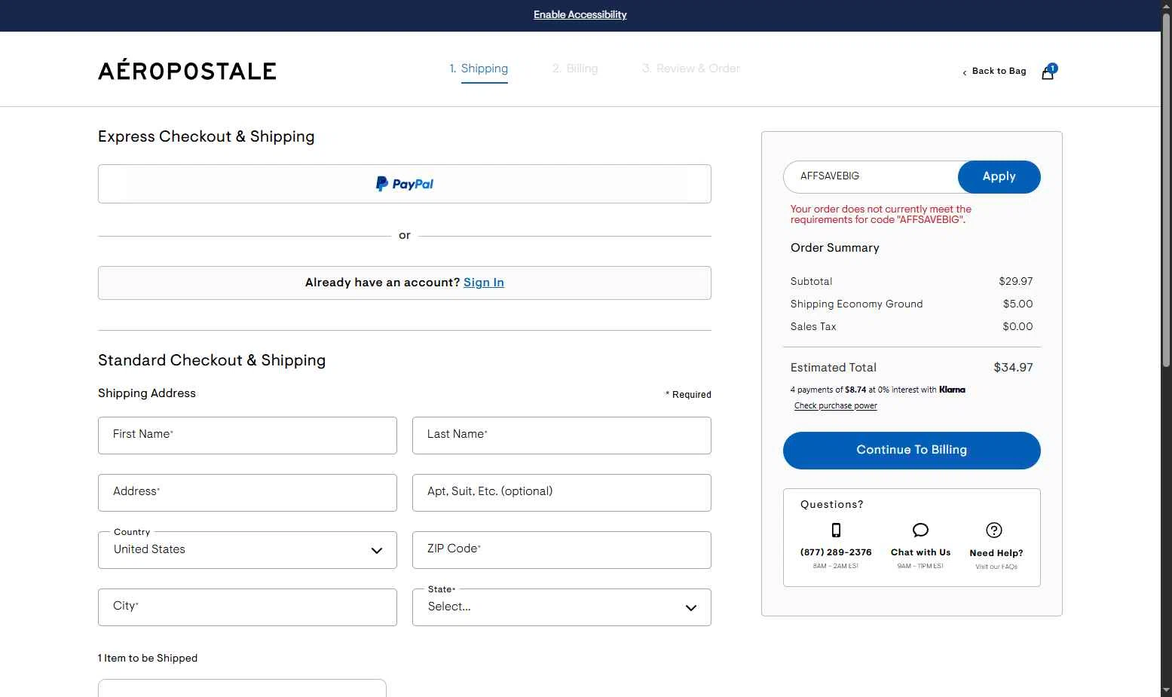This screenshot has width=1172, height=697.
Task: Click the page vertical scrollbar
Action: pos(1166,188)
